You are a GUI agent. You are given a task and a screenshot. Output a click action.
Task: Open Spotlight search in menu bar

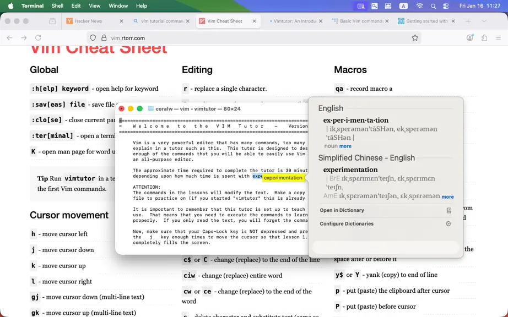(433, 6)
